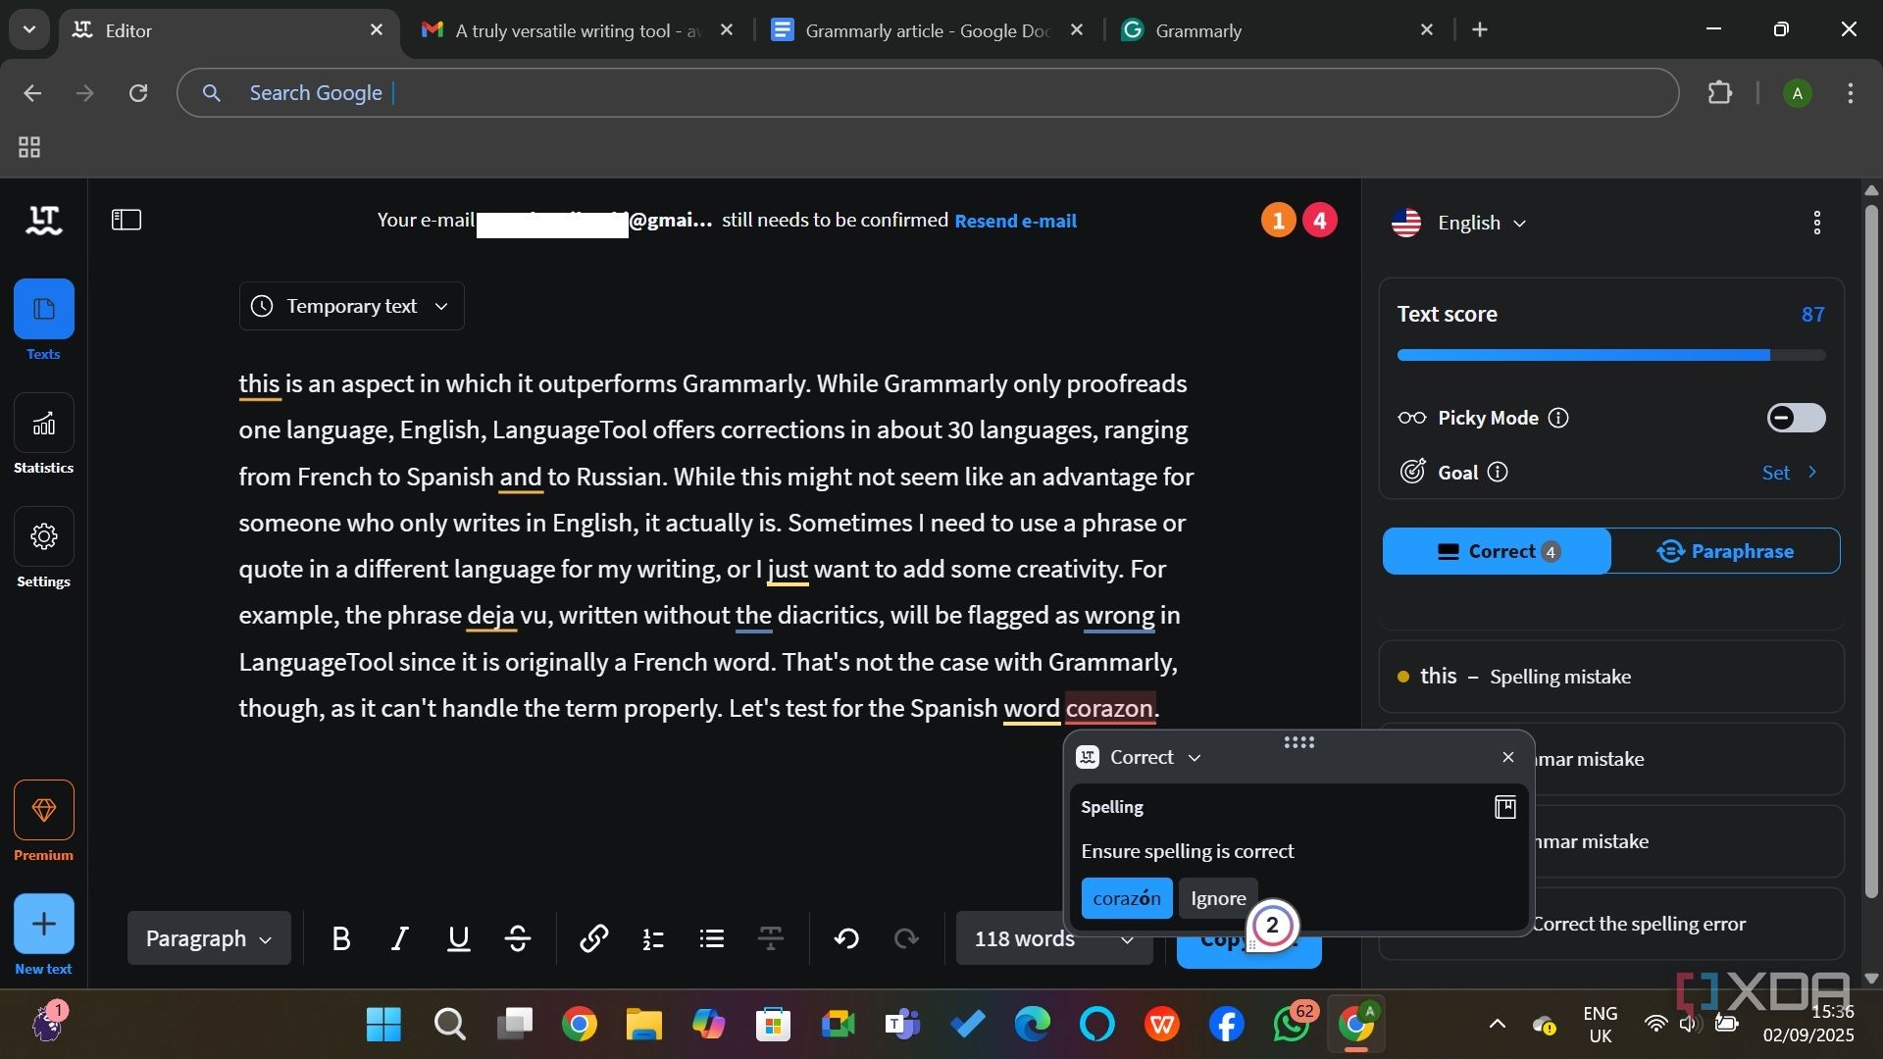Switch to Grammarly article Google Docs tab
The width and height of the screenshot is (1883, 1059).
point(927,30)
